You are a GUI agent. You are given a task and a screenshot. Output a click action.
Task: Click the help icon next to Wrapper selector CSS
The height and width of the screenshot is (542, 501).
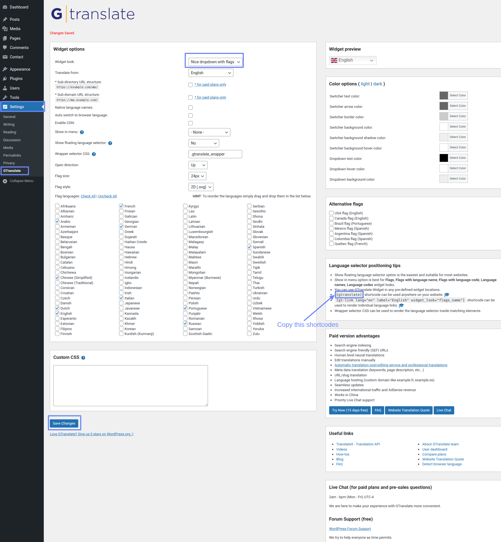point(94,154)
